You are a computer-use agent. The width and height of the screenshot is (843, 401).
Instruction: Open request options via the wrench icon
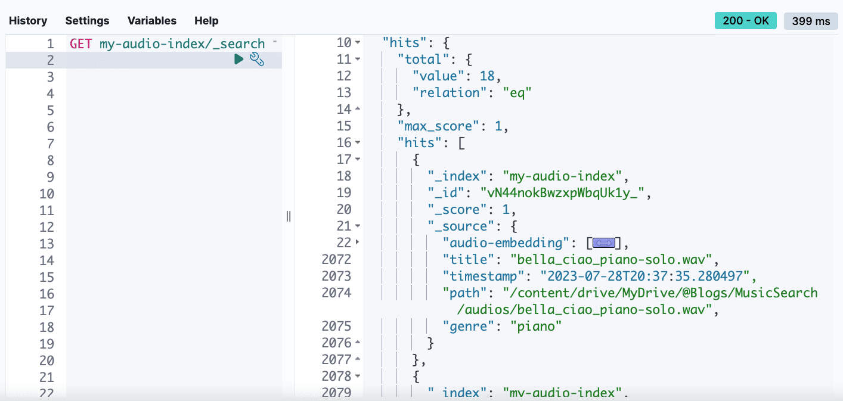257,60
